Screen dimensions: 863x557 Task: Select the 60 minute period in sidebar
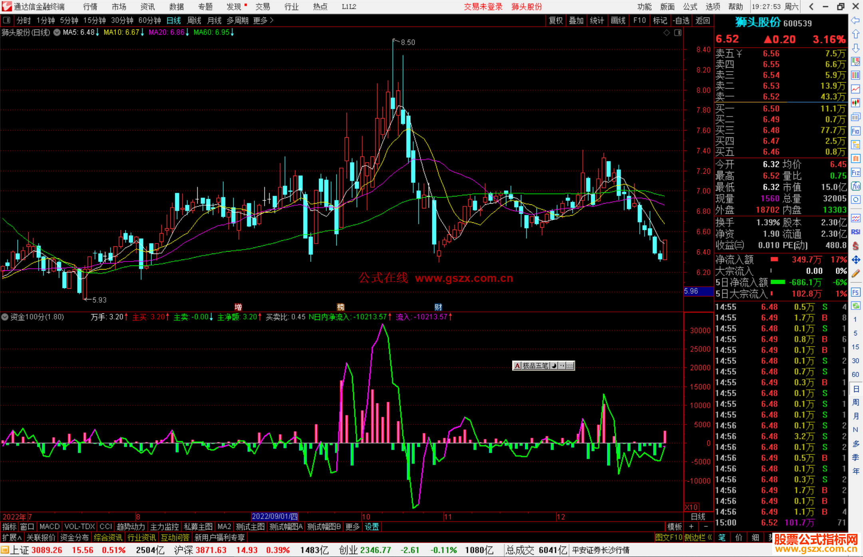point(855,375)
